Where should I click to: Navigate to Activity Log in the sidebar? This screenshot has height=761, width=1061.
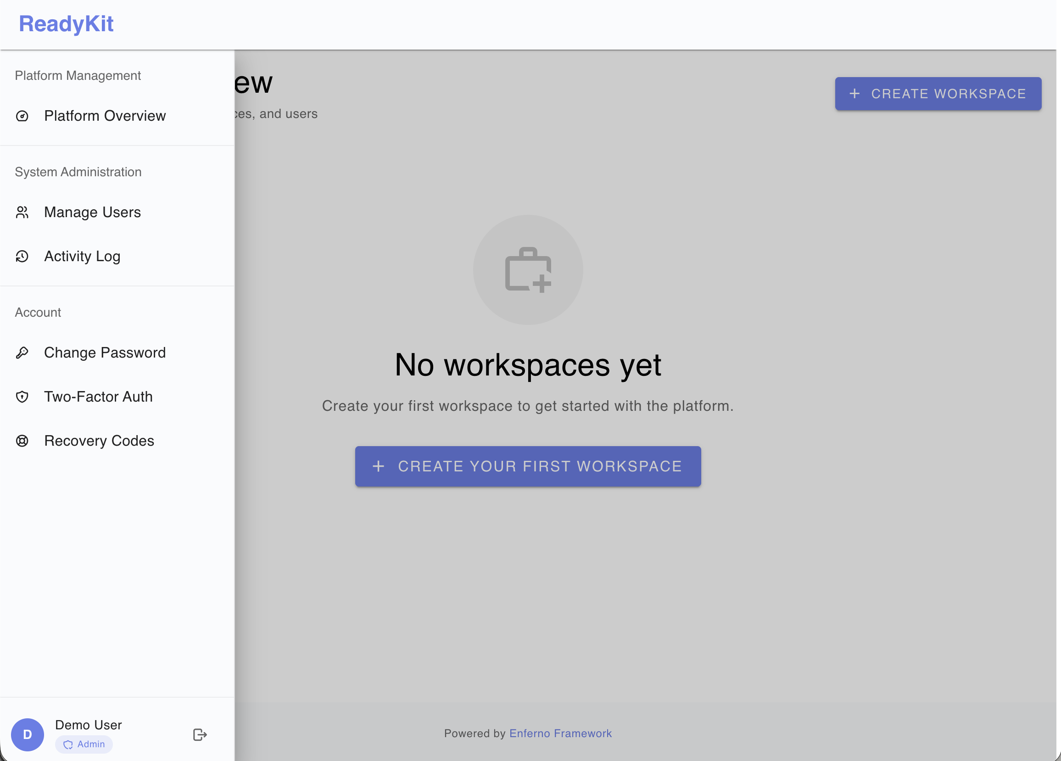click(x=82, y=257)
